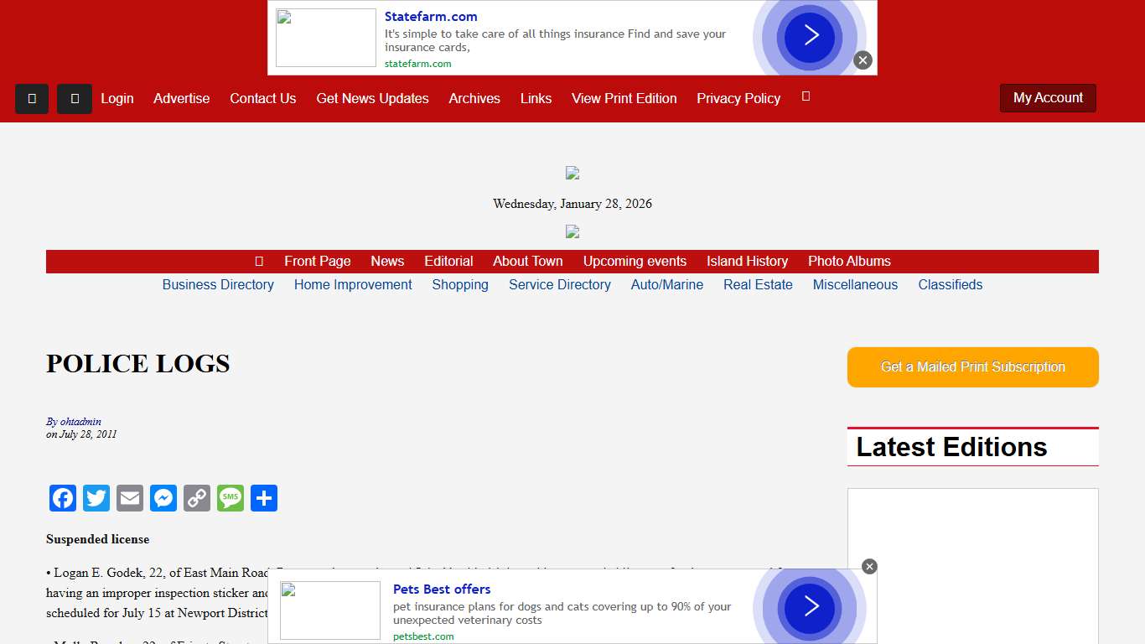Go to the Island History section
1145x644 pixels.
(747, 262)
